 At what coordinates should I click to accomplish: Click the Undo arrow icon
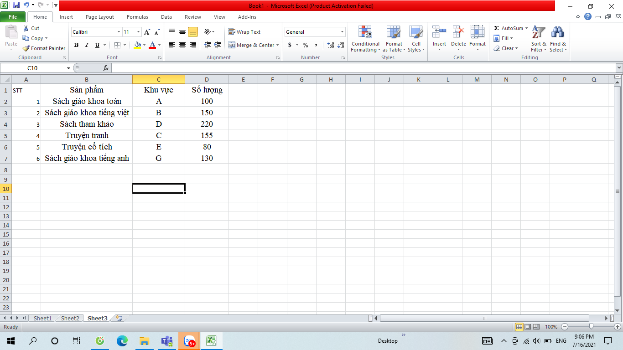click(26, 6)
